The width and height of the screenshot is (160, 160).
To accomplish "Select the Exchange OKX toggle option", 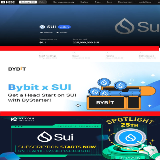I will tap(28, 2).
